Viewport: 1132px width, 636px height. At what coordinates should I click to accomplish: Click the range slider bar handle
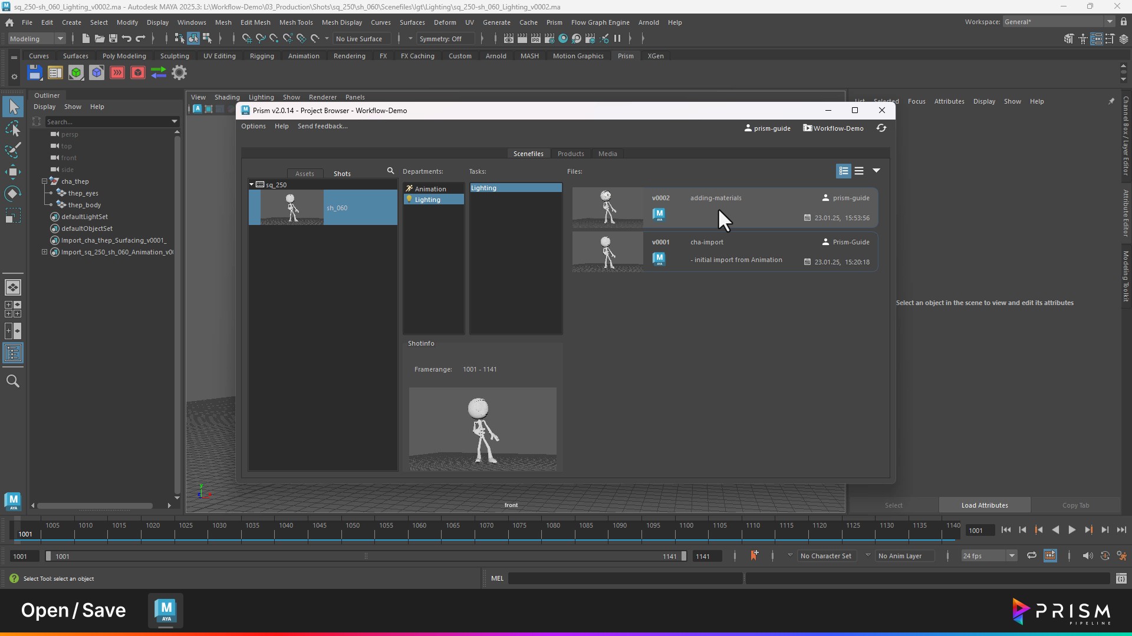(x=366, y=556)
